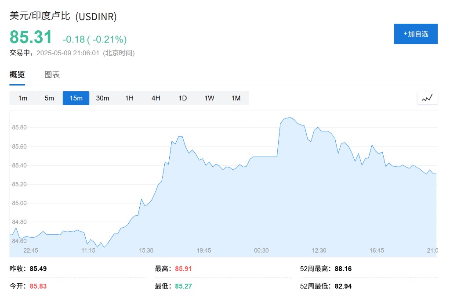Show the 1M interval chart

point(236,98)
